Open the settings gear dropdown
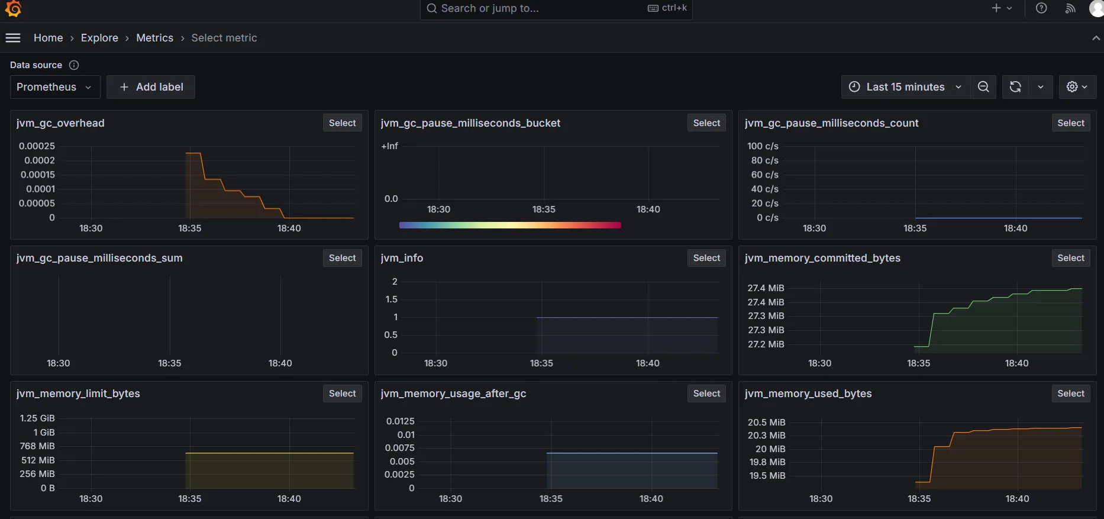This screenshot has height=519, width=1104. (x=1077, y=87)
